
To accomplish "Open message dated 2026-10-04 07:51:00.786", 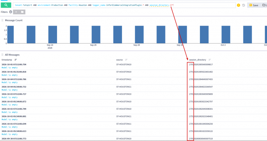I will click(14, 79).
